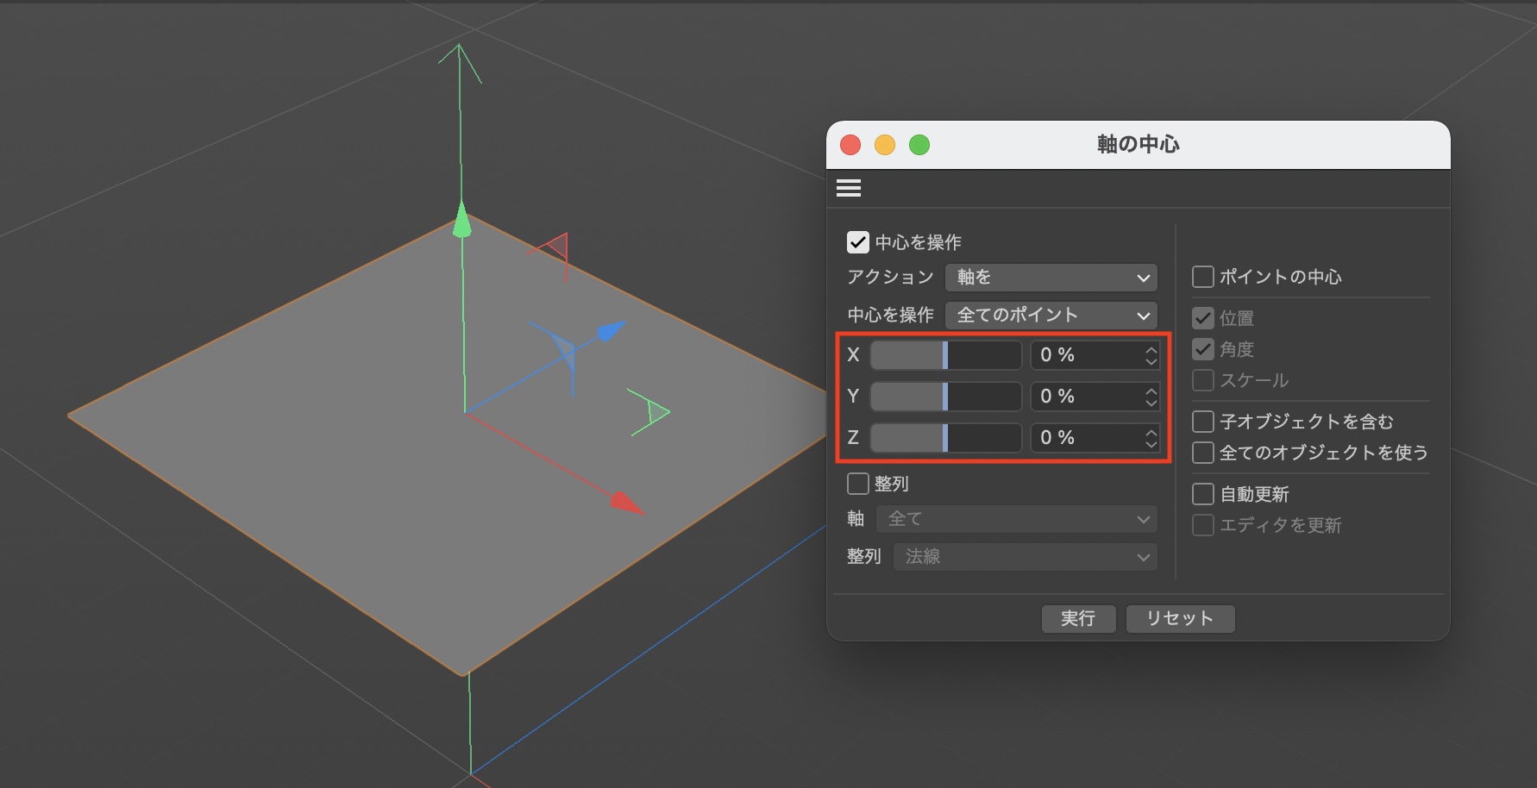Click the red X-axis arrow handle
This screenshot has height=788, width=1537.
pyautogui.click(x=625, y=503)
